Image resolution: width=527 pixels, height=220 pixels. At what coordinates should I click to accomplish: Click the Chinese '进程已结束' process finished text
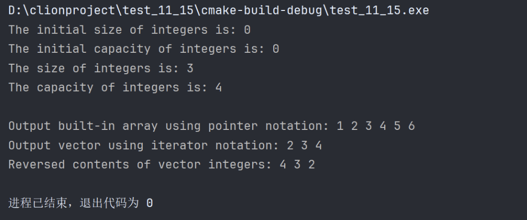point(37,203)
